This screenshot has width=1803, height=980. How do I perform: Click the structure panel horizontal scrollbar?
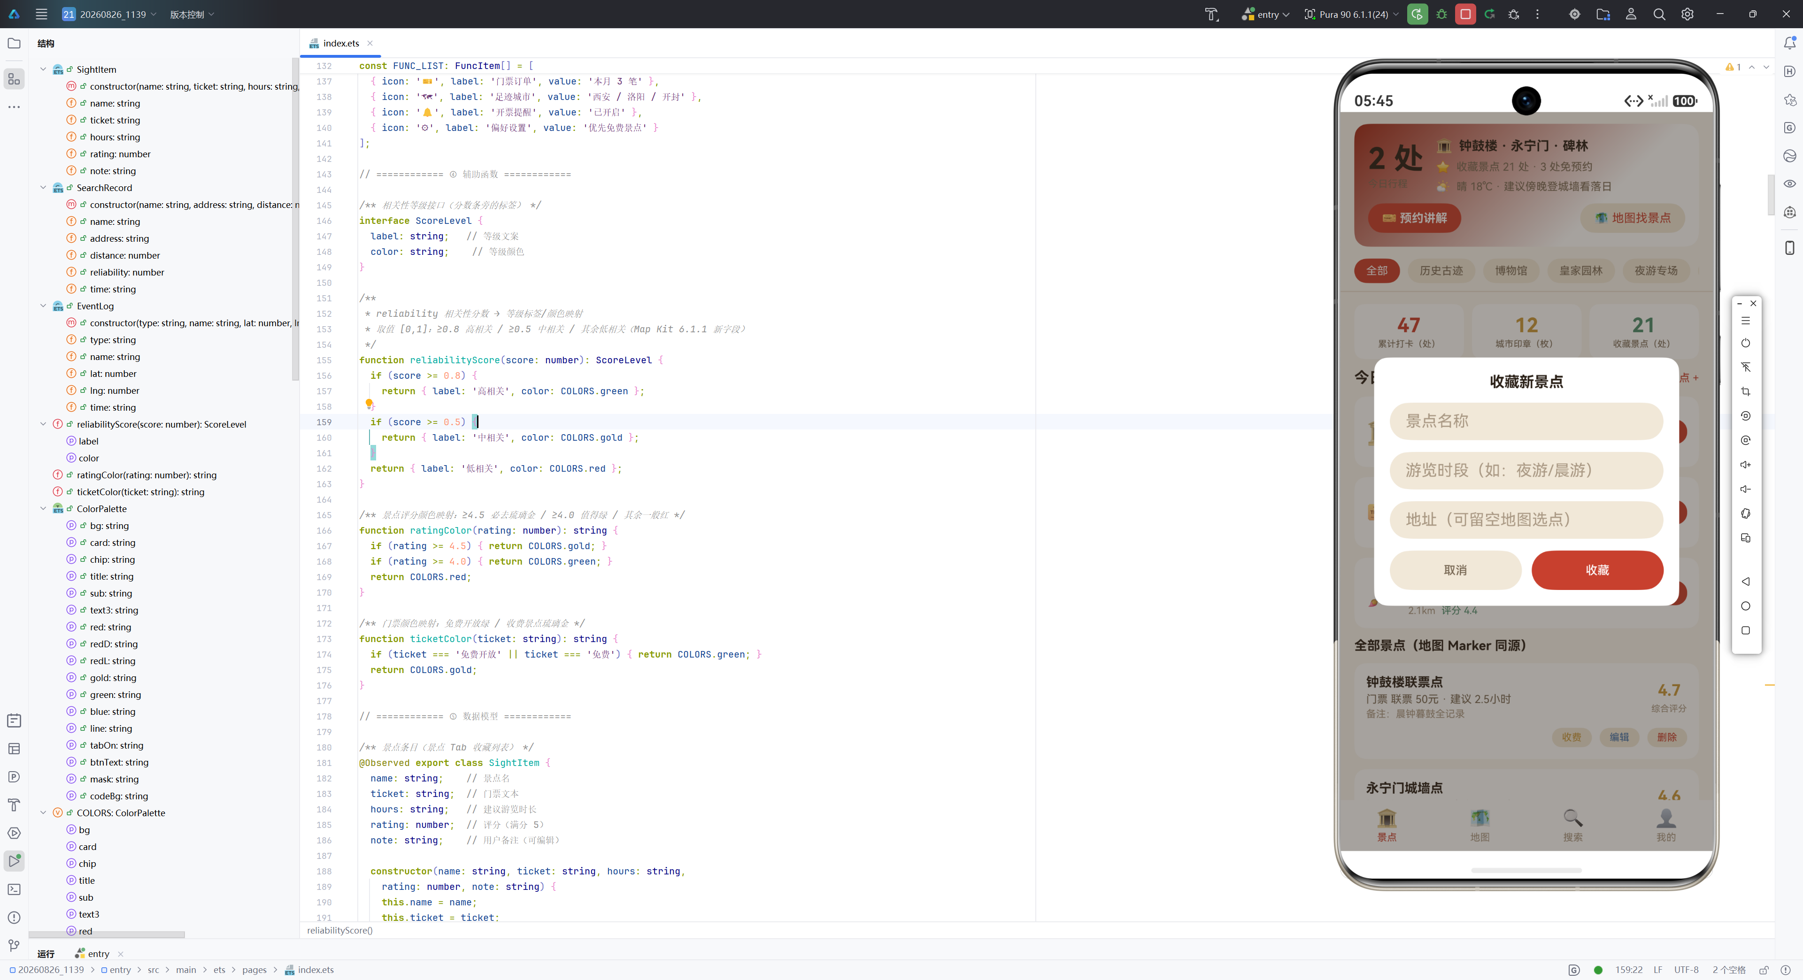tap(107, 934)
